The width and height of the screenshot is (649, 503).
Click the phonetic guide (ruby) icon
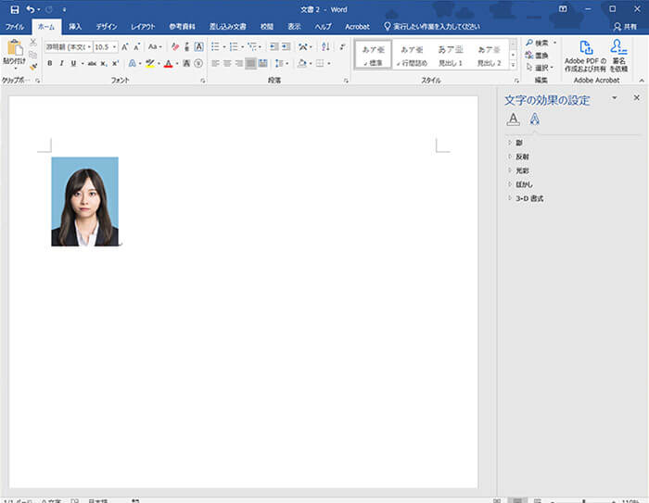point(186,46)
